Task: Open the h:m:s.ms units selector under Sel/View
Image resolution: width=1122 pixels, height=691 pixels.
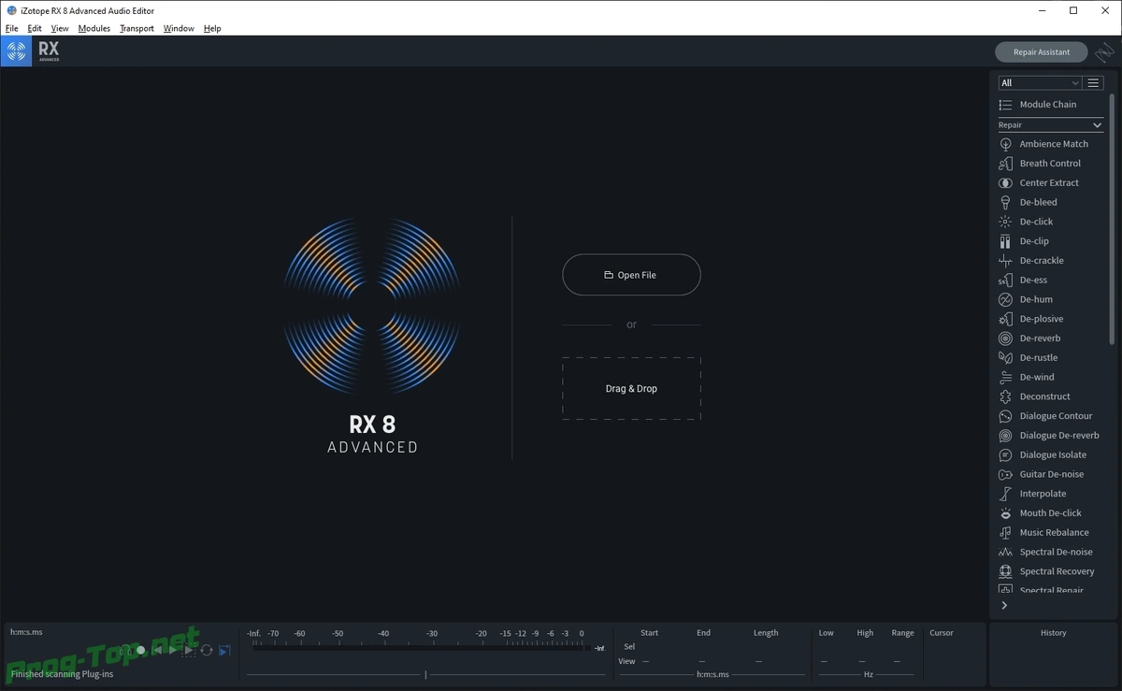Action: coord(712,674)
